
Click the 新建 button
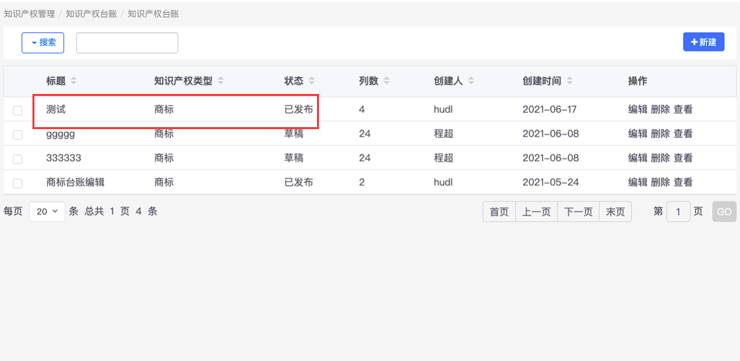coord(704,42)
